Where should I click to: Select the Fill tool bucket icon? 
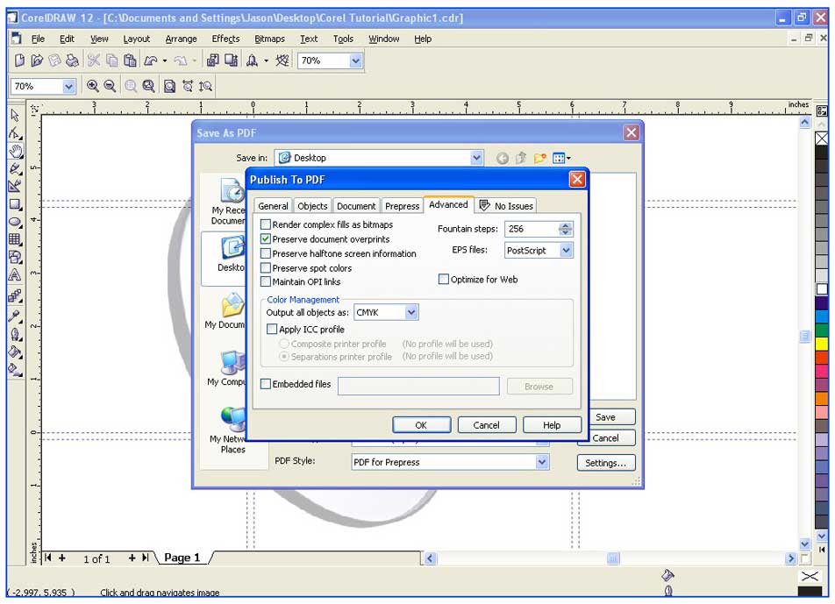[x=15, y=352]
